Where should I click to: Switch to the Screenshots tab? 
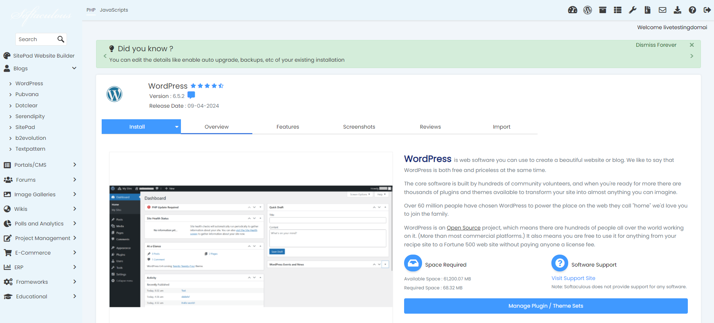point(359,127)
